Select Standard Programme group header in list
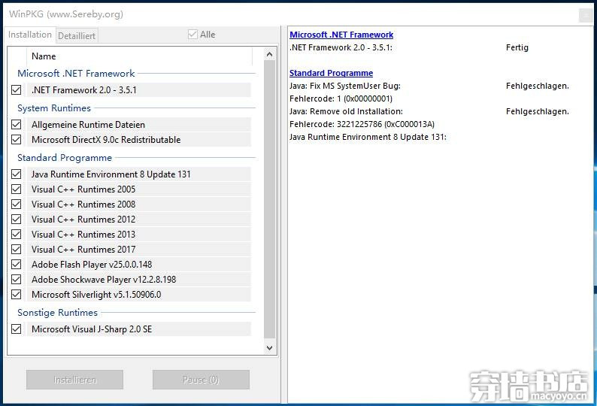 65,158
